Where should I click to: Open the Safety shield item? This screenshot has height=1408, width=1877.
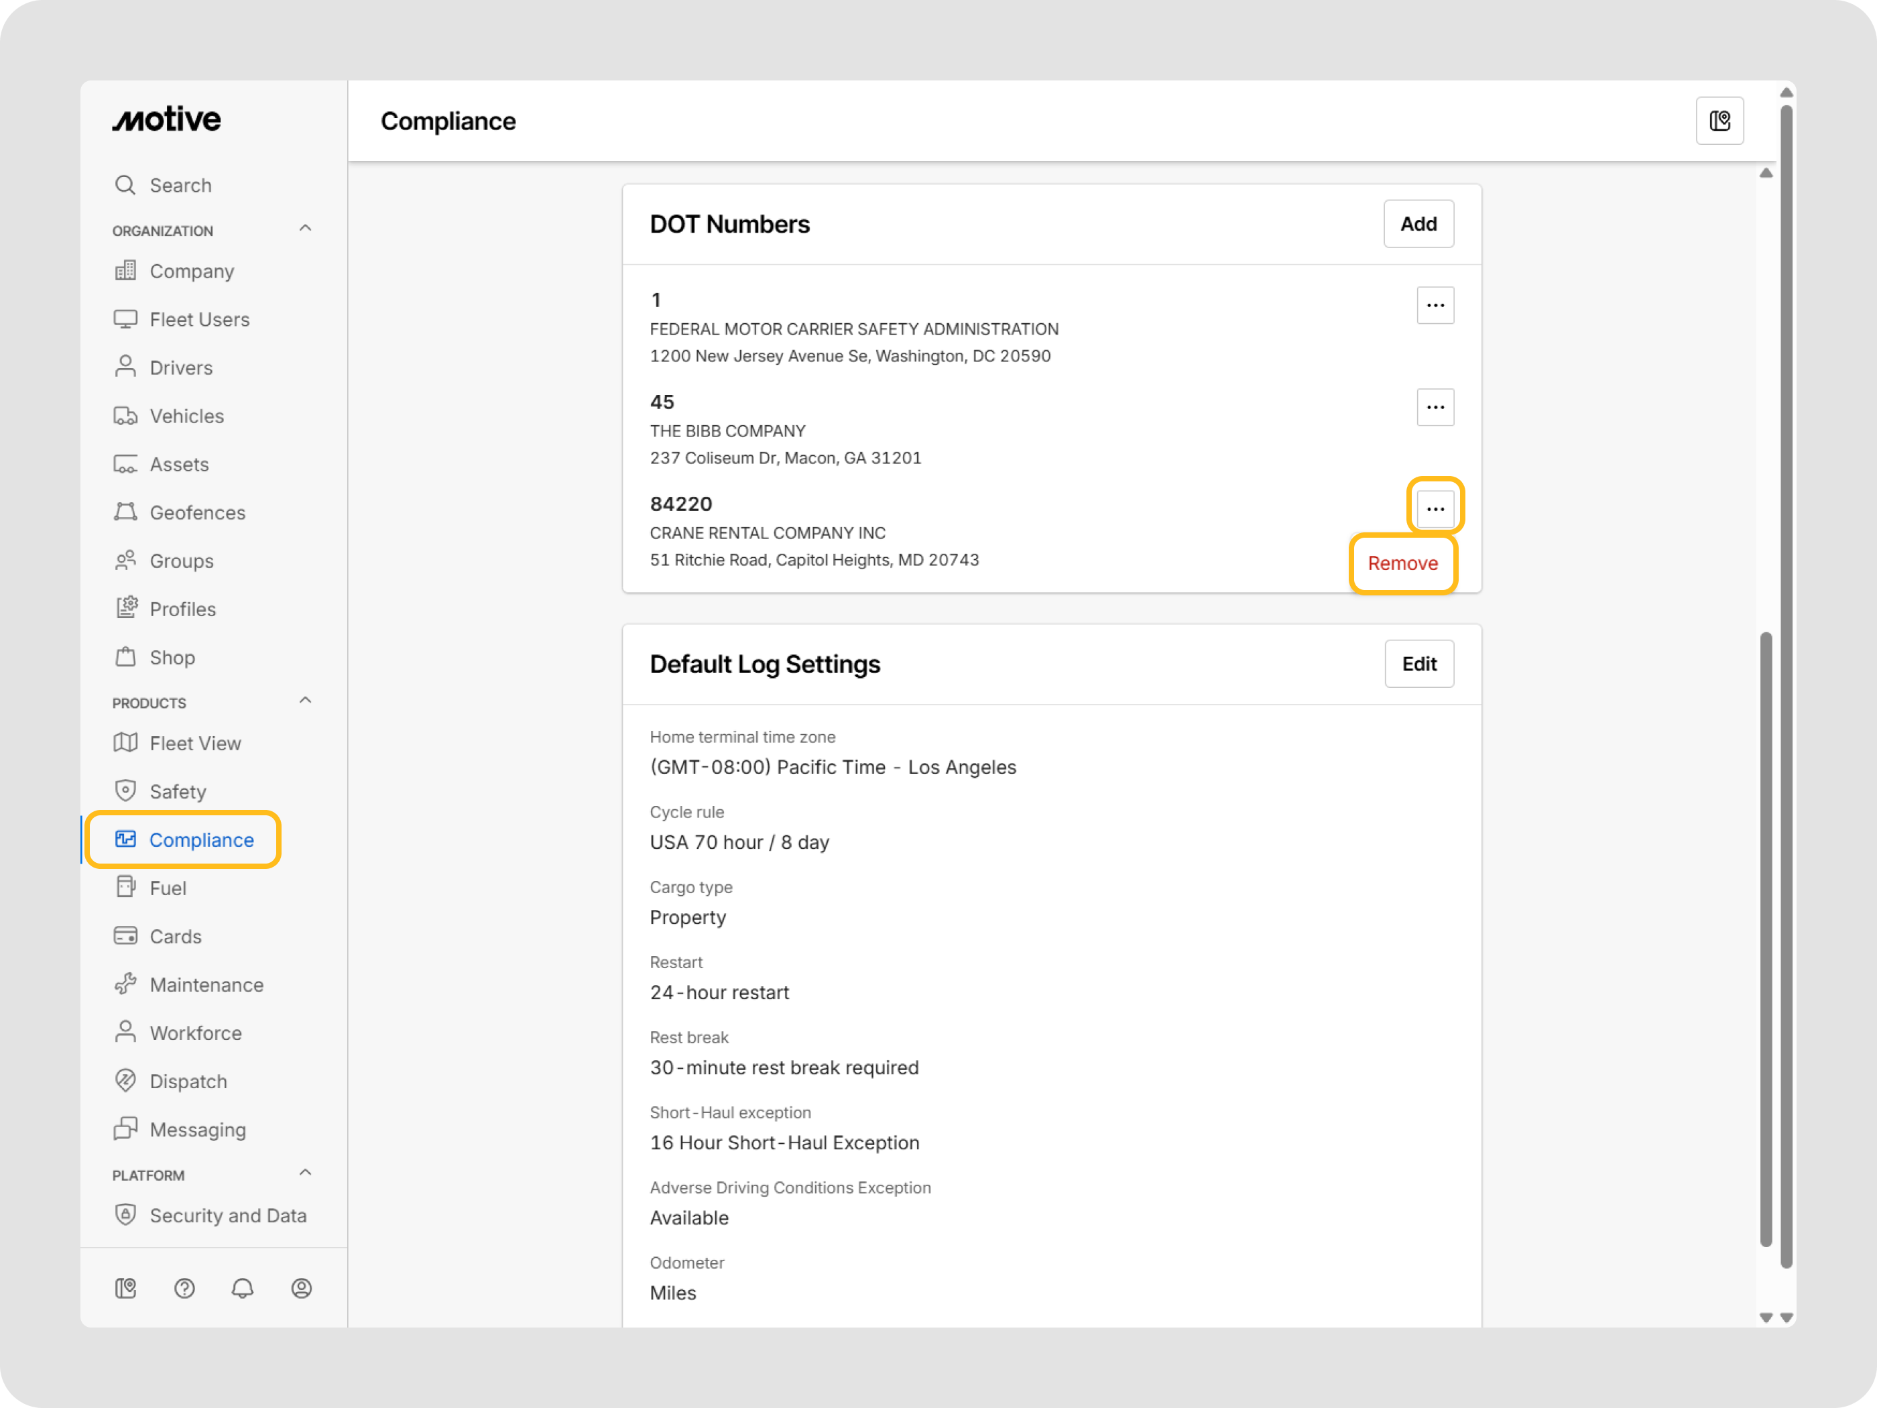click(178, 791)
